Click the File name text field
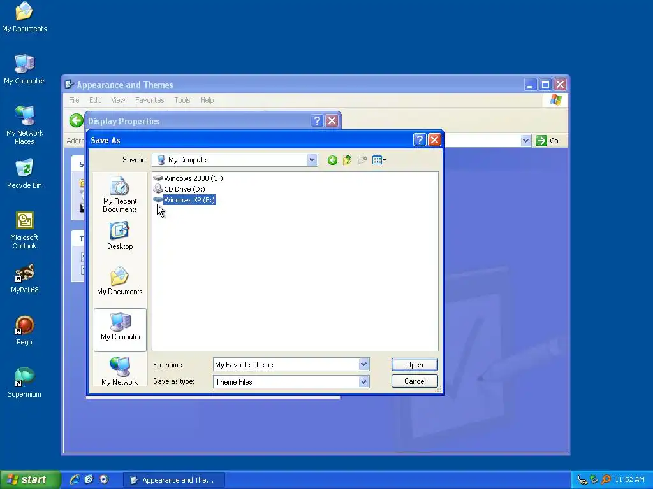 [286, 365]
